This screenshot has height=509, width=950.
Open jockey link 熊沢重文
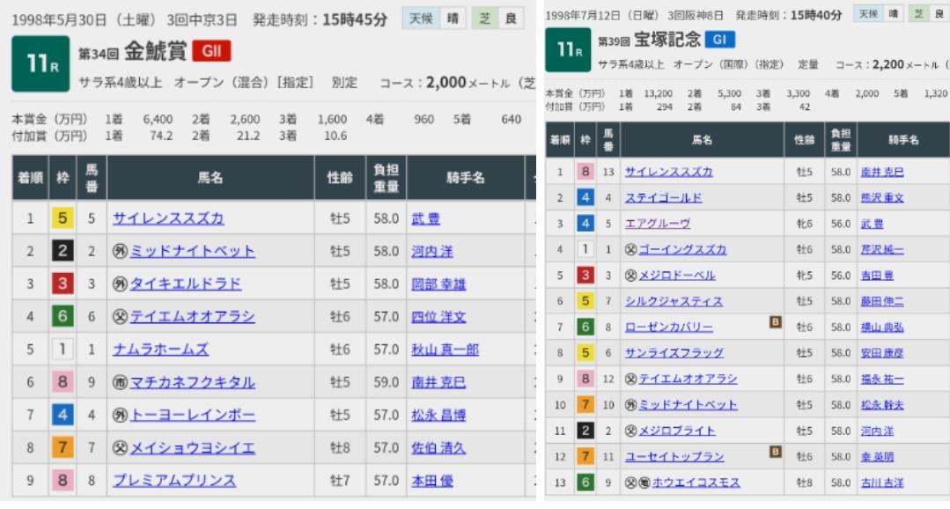pyautogui.click(x=881, y=198)
